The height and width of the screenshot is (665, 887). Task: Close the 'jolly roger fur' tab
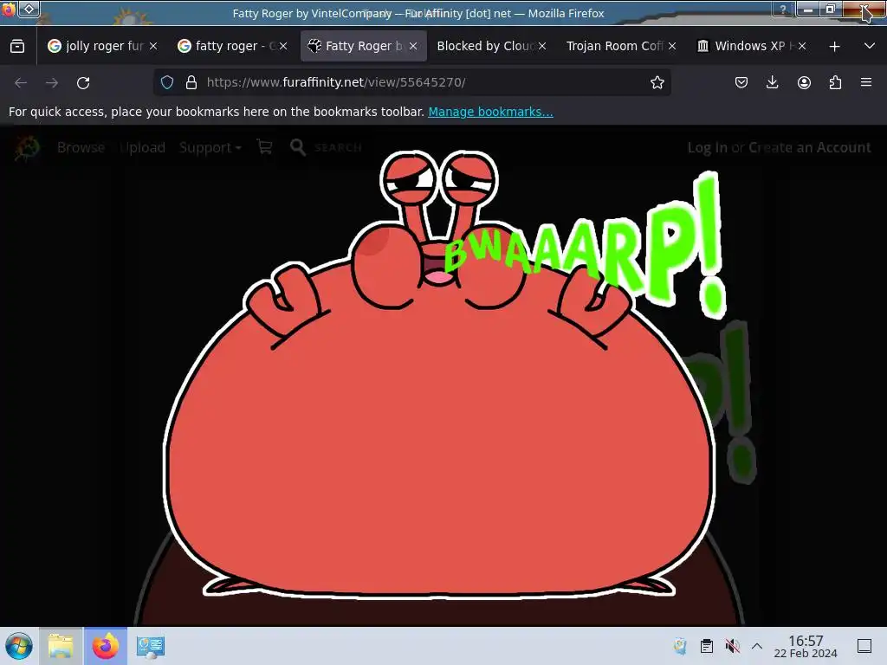point(153,47)
